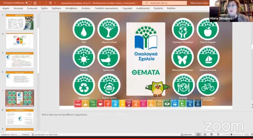Click the owl mascot on the slide
The image size is (253, 139).
click(x=158, y=89)
